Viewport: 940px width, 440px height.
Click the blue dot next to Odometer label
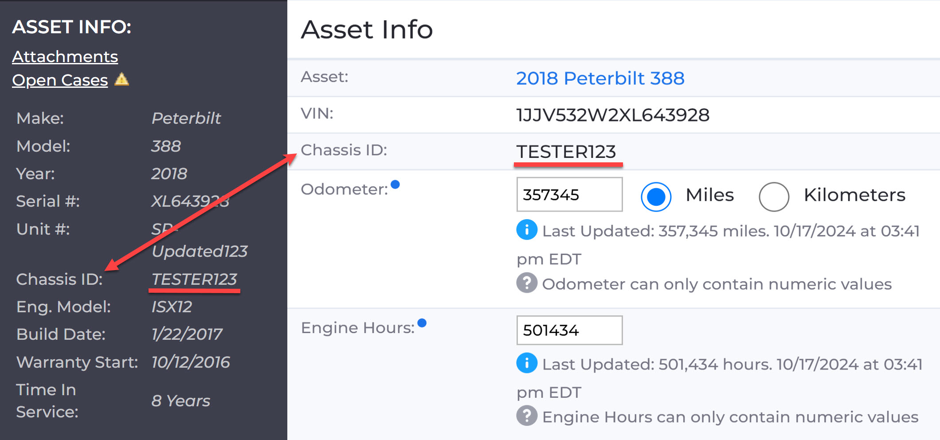396,184
